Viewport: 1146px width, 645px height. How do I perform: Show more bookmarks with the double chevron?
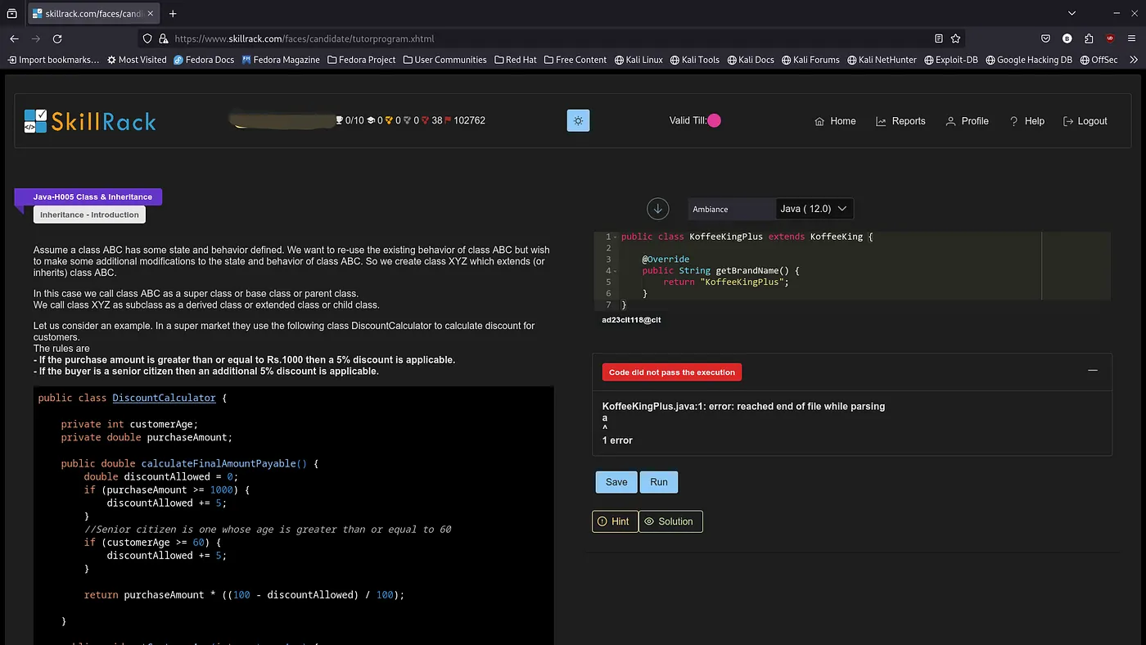tap(1133, 60)
